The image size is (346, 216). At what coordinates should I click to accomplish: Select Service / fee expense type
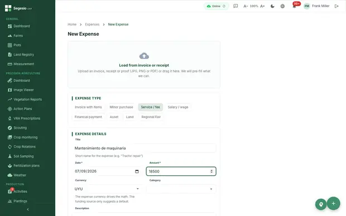click(x=151, y=107)
